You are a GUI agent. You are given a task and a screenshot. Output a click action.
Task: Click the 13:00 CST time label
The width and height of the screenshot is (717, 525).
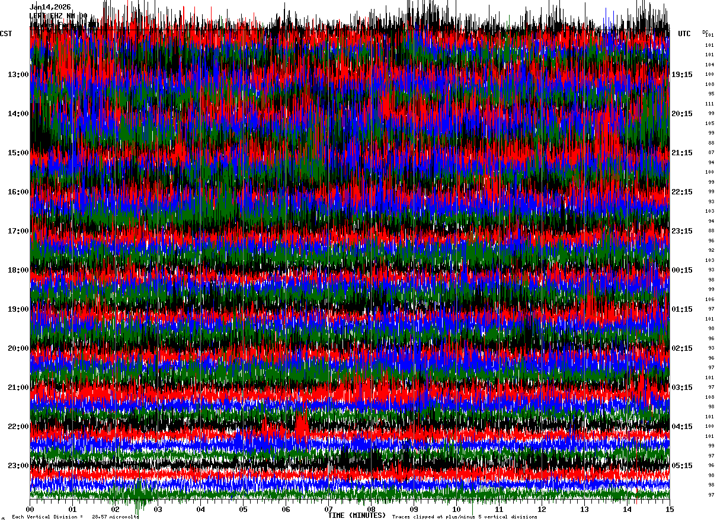[18, 75]
